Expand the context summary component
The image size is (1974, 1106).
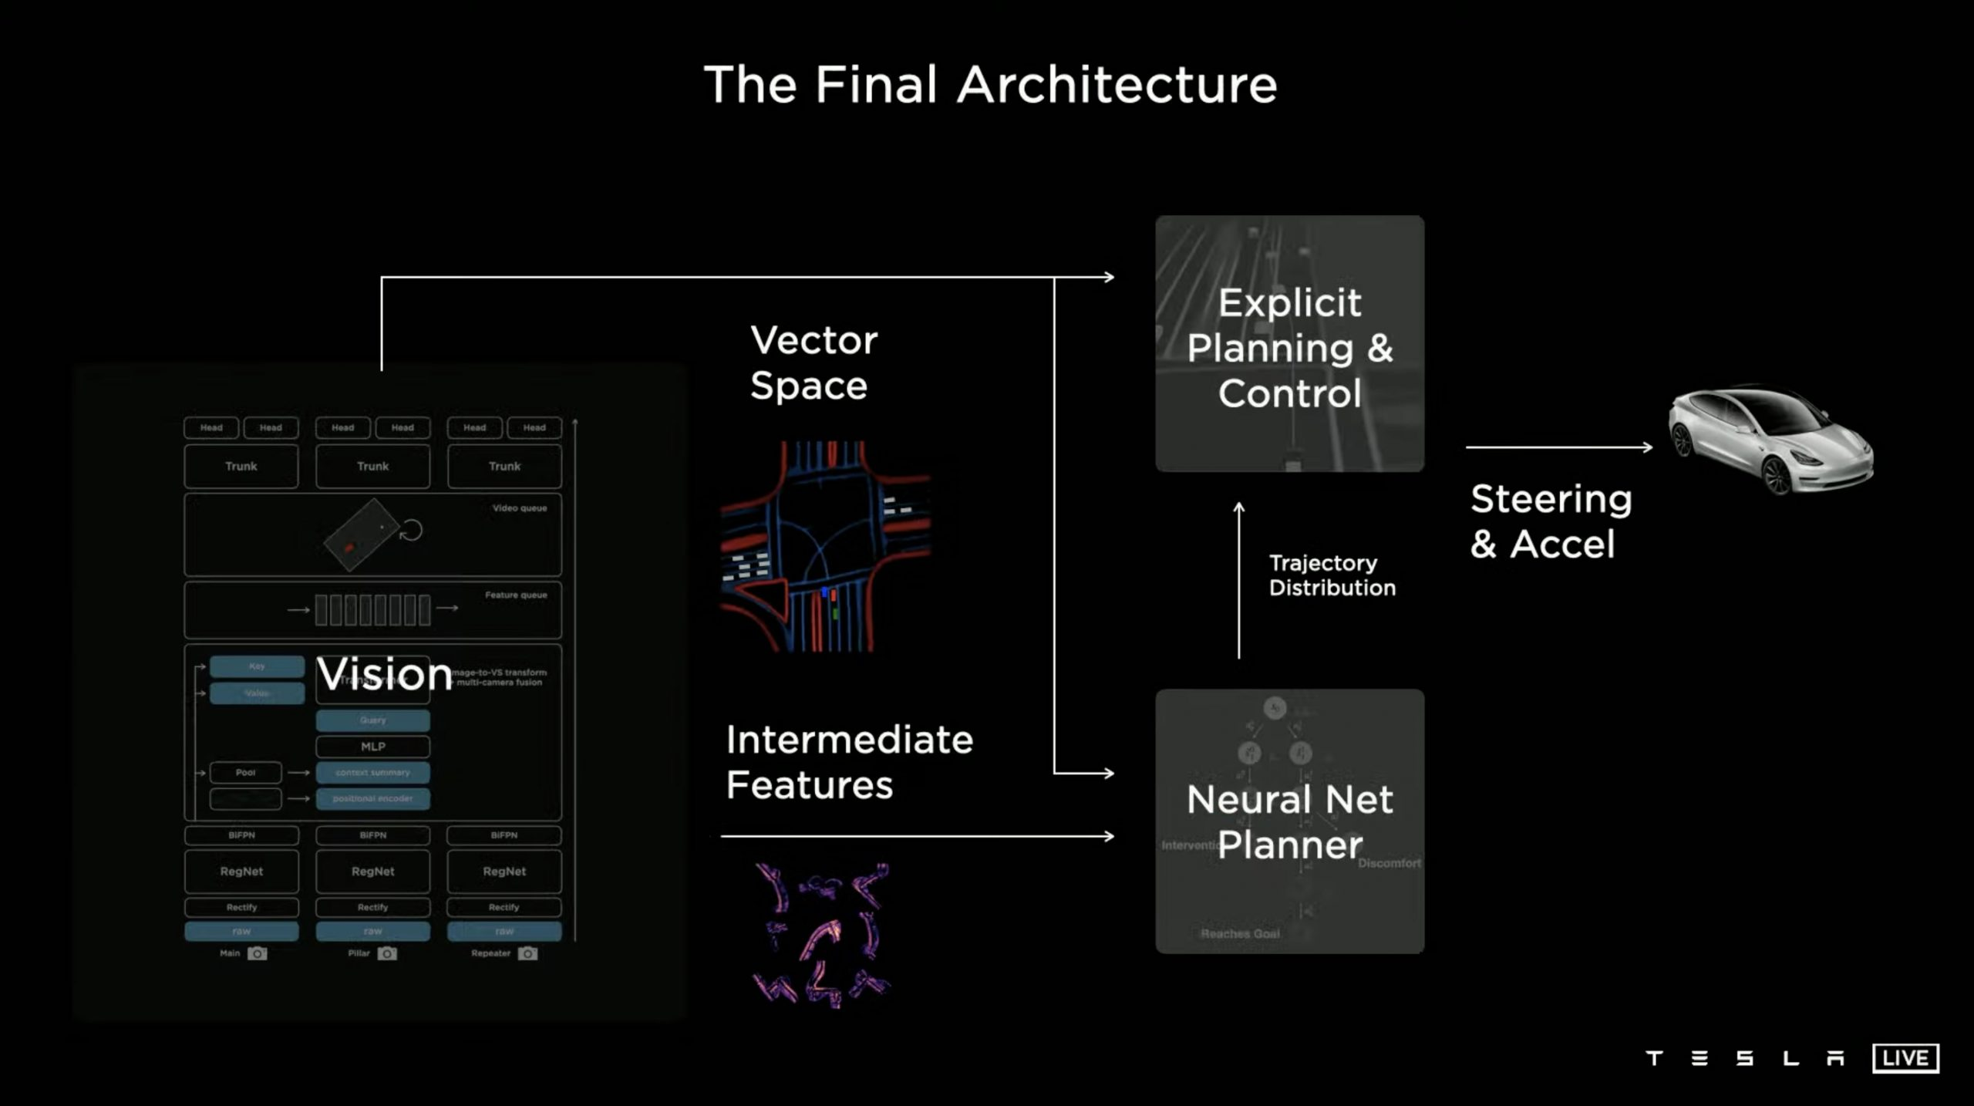click(374, 773)
